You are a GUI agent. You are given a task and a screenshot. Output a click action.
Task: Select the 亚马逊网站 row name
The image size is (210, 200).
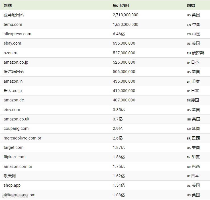[x=14, y=15]
